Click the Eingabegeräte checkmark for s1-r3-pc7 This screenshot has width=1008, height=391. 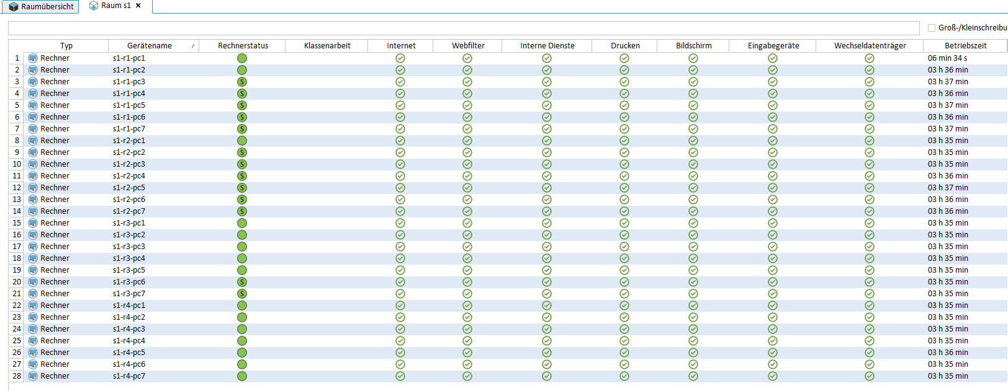click(x=773, y=294)
